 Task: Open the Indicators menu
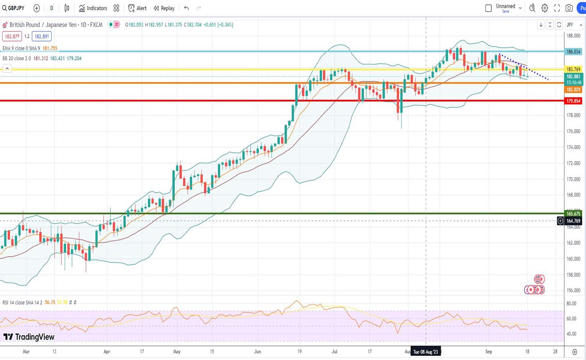tap(93, 8)
